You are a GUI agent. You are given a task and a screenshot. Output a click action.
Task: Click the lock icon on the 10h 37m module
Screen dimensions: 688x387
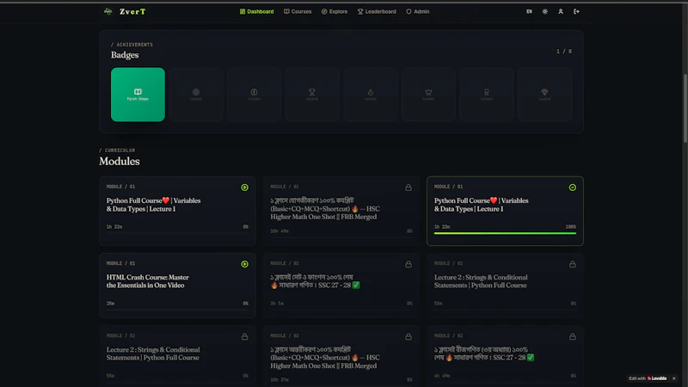pos(408,336)
